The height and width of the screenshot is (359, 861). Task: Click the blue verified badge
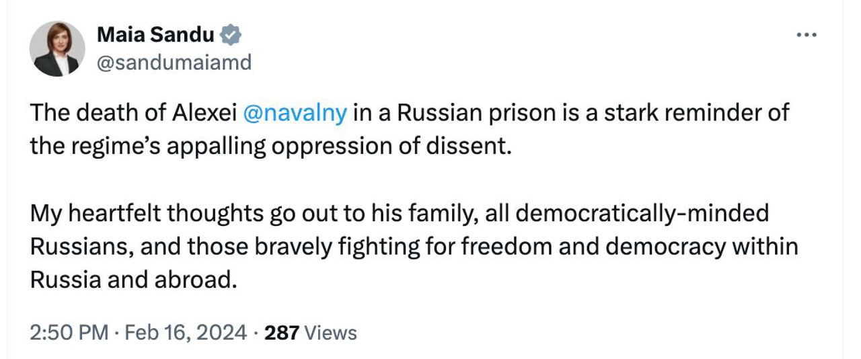(x=231, y=34)
